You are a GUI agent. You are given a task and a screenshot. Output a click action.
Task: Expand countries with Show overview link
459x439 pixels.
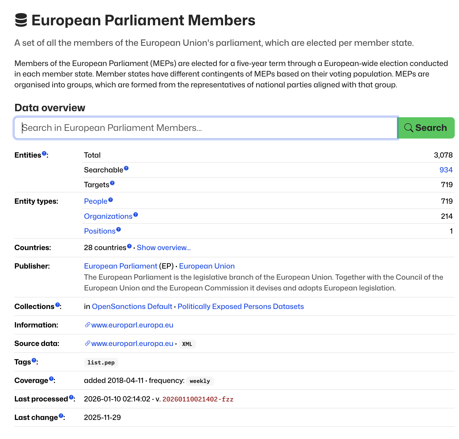[164, 248]
